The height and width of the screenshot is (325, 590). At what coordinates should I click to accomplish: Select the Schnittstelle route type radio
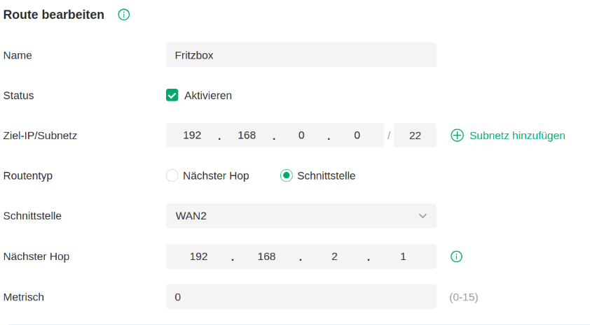(x=286, y=175)
